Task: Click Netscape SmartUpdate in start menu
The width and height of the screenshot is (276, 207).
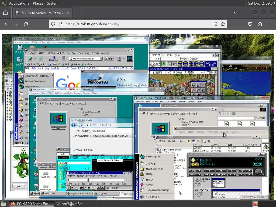Action: click(x=35, y=81)
